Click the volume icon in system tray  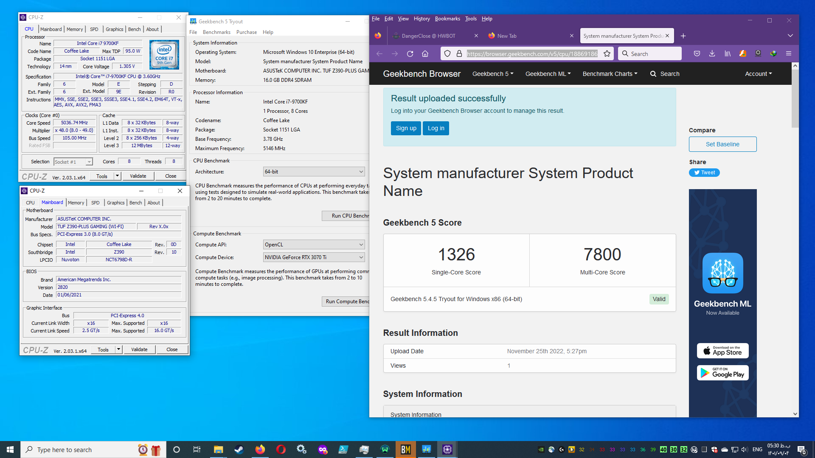coord(745,450)
